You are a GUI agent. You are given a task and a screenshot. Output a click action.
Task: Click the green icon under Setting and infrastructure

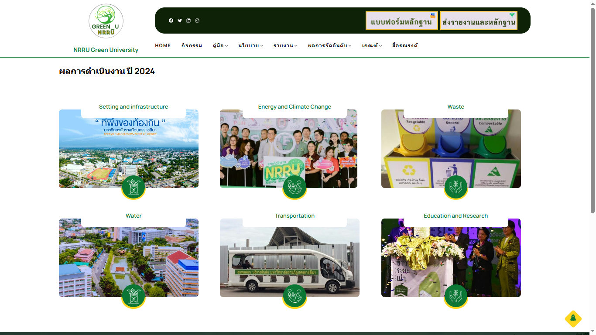click(x=133, y=187)
